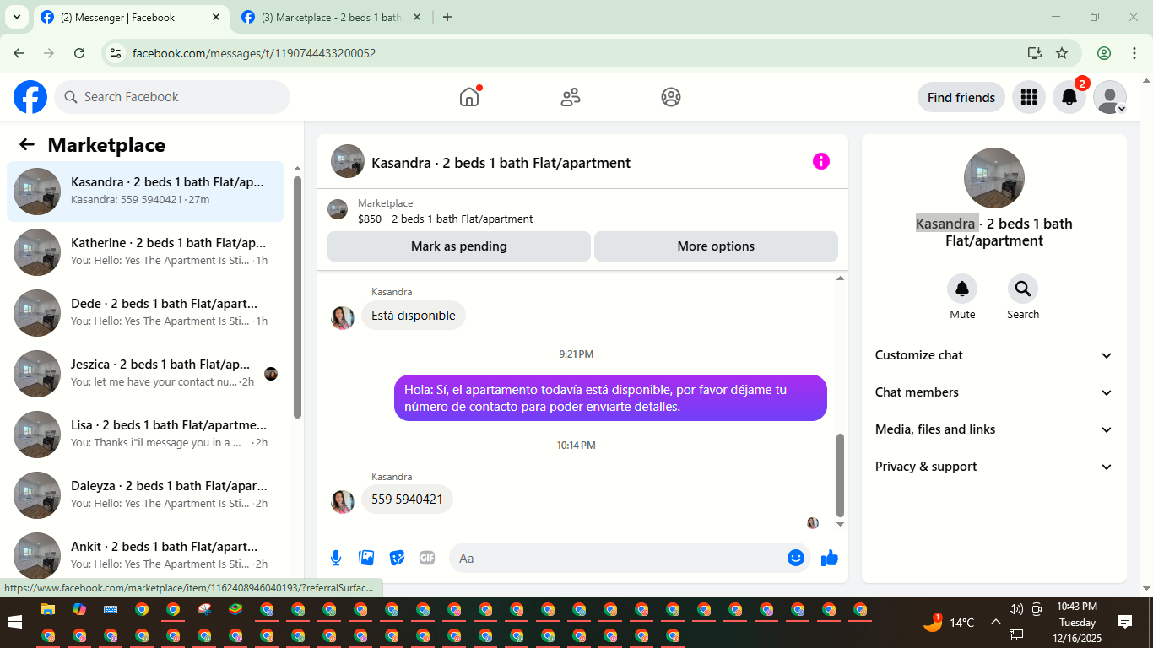This screenshot has height=648, width=1153.
Task: Click the "Está disponible" message bubble
Action: pyautogui.click(x=414, y=315)
